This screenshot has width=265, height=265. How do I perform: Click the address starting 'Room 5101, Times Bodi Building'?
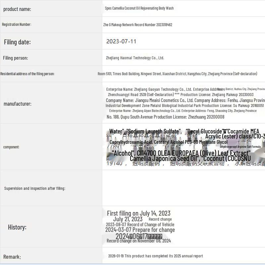tap(178, 74)
